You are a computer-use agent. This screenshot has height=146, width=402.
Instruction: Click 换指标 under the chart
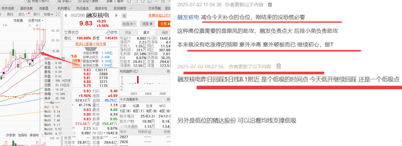click(x=34, y=135)
